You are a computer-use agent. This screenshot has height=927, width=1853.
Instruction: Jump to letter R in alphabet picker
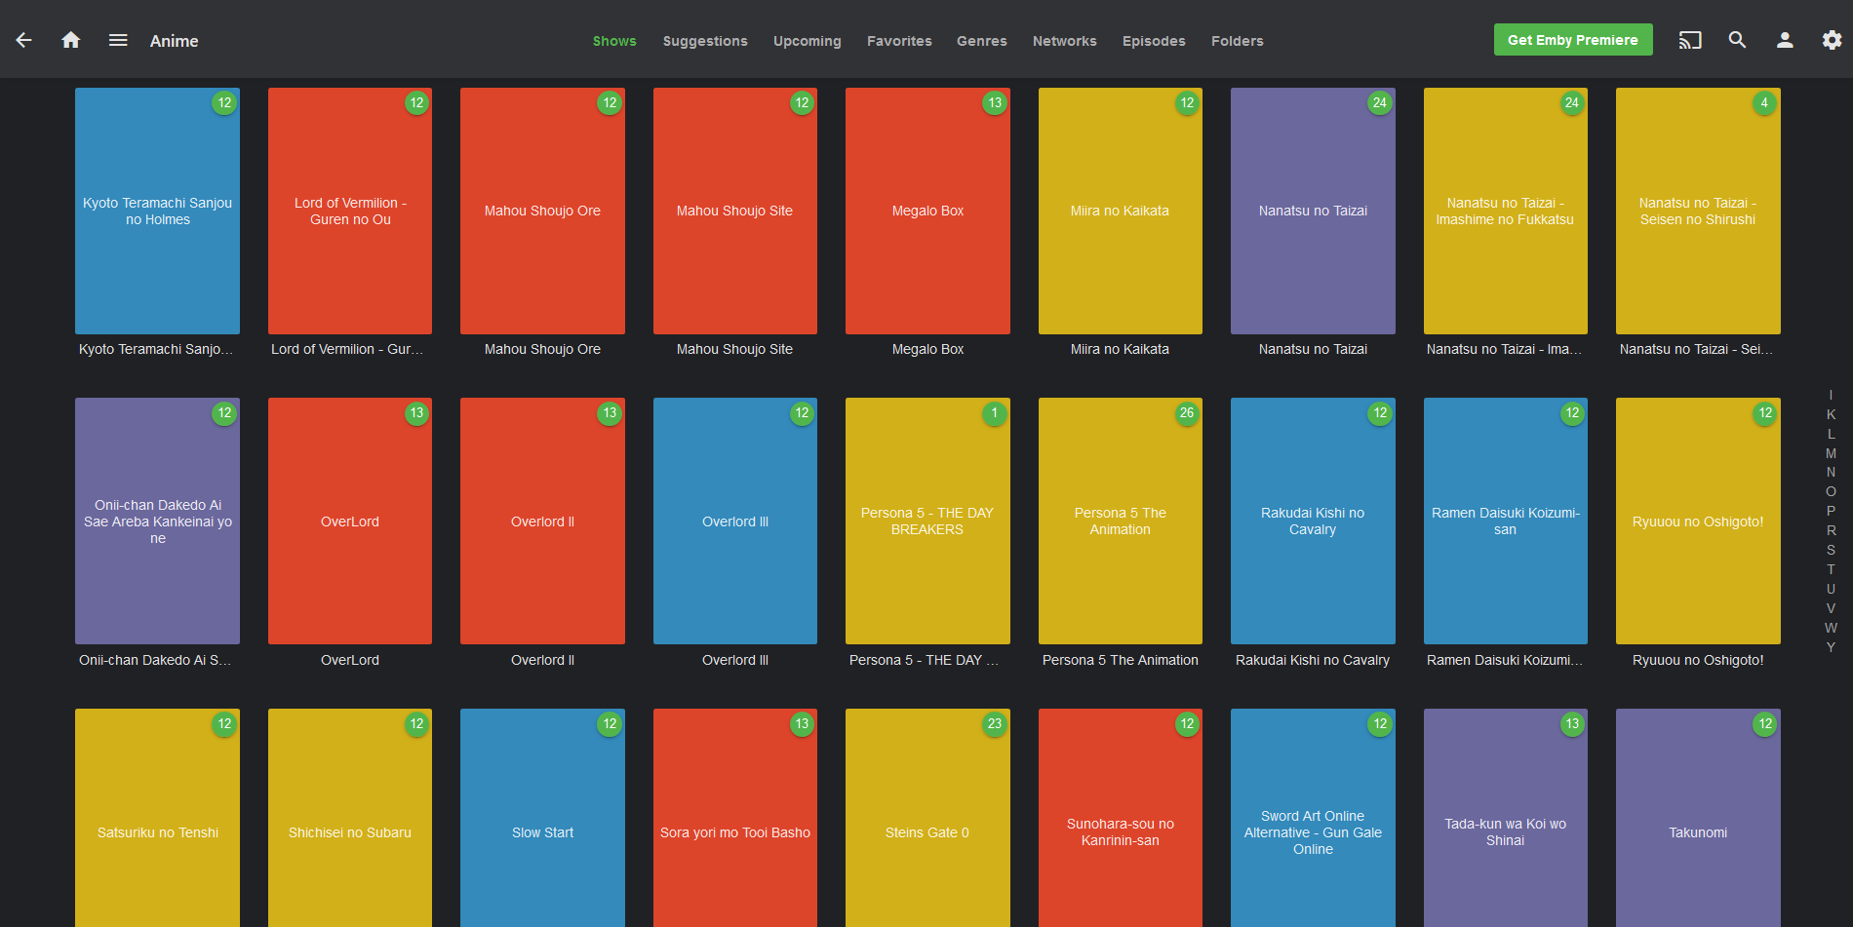coord(1832,530)
